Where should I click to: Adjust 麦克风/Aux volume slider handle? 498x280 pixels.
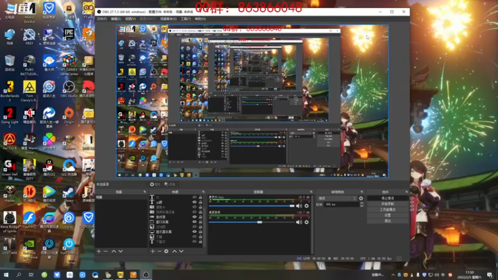pyautogui.click(x=292, y=206)
